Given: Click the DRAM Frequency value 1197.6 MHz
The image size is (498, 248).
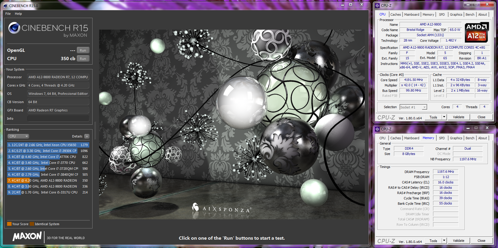Looking at the screenshot, I should [446, 172].
